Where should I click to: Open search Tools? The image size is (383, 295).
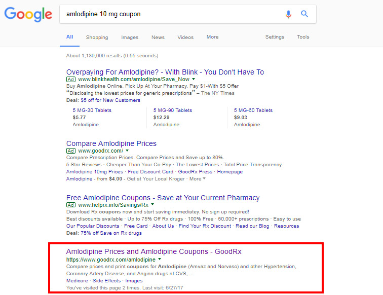[x=303, y=37]
